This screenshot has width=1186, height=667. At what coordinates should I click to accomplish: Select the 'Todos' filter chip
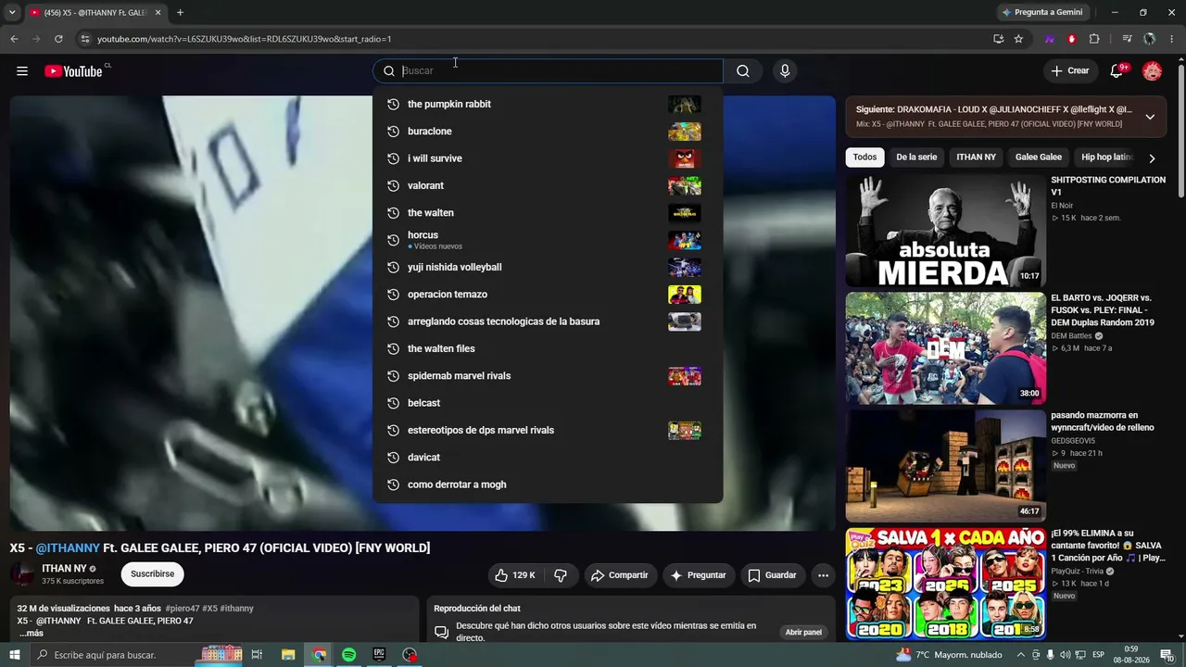point(864,157)
